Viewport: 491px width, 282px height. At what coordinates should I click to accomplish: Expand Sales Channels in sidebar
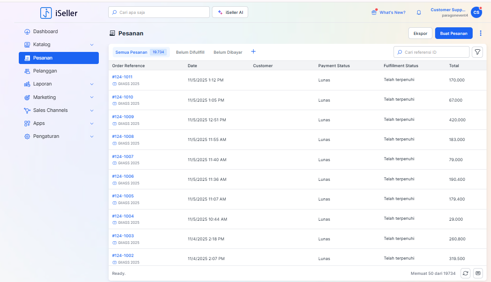point(92,111)
